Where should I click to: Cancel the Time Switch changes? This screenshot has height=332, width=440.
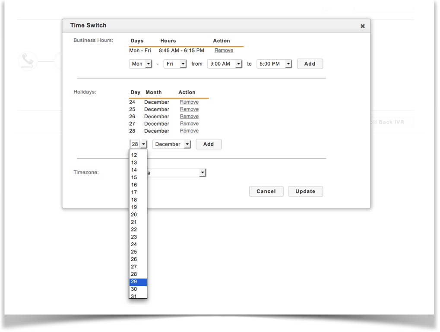(x=266, y=191)
